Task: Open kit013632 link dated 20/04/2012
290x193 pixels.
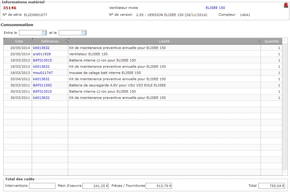Action: tap(41, 79)
